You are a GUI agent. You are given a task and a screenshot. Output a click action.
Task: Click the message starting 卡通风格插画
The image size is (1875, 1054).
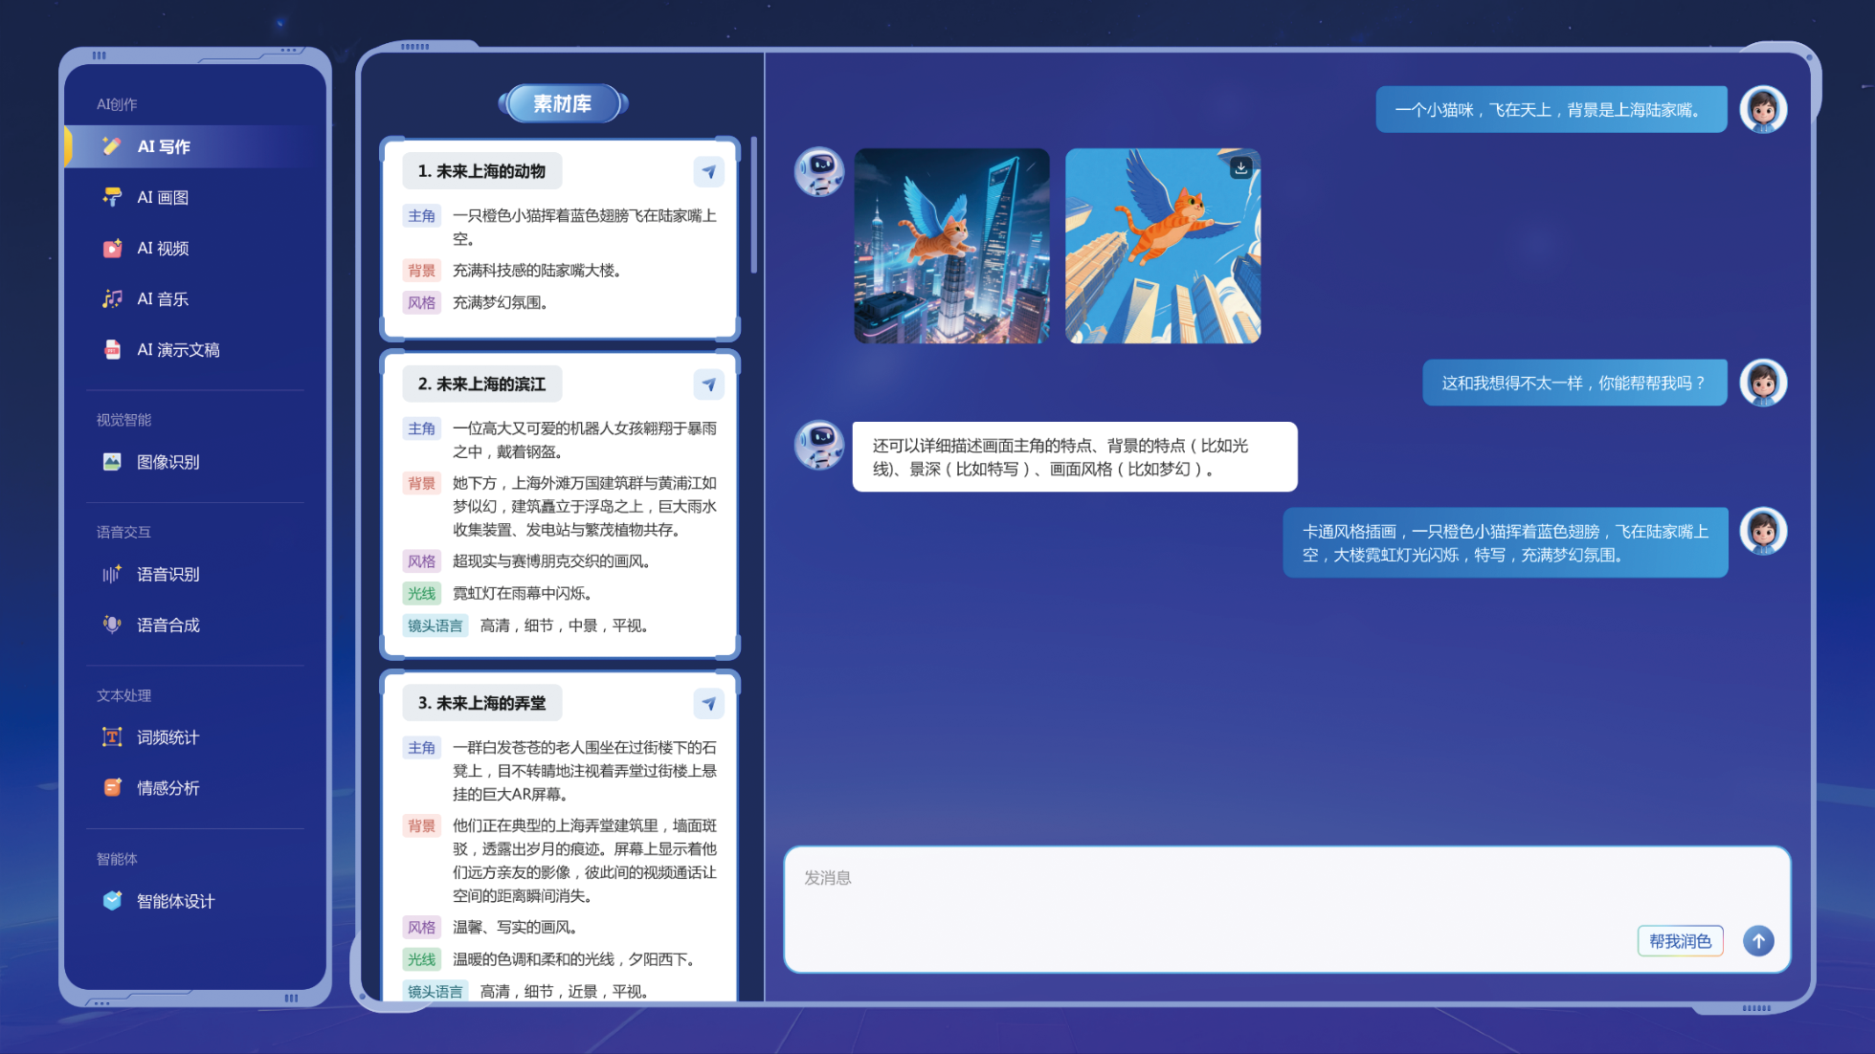tap(1506, 543)
